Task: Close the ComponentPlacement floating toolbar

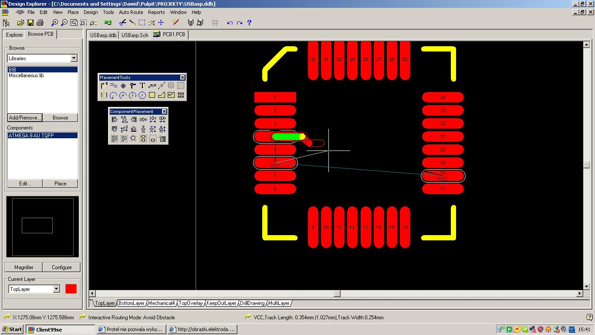Action: pos(164,112)
